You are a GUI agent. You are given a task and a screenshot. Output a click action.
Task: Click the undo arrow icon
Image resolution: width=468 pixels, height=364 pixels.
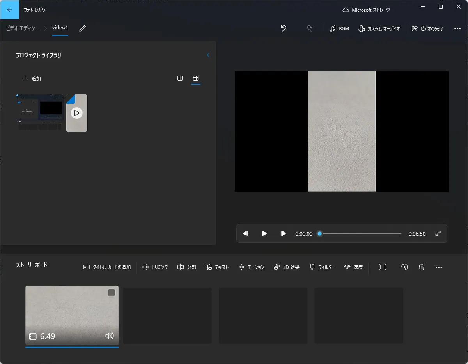coord(284,28)
